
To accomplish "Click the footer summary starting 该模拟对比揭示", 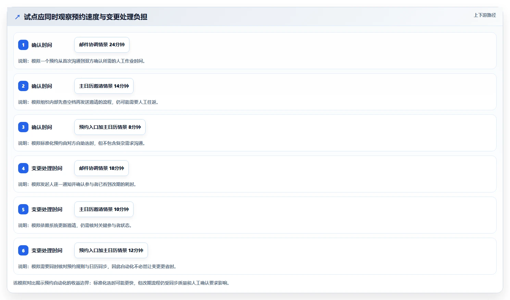I will click(122, 283).
